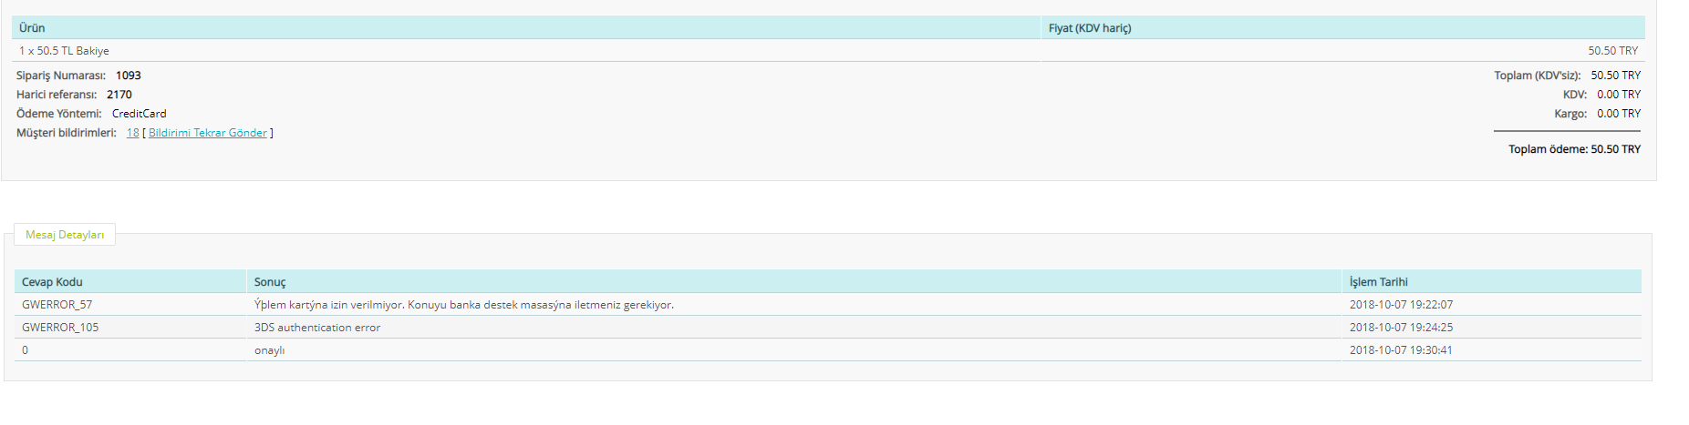This screenshot has width=1689, height=425.
Task: Click the date 2018-10-07 19:24:25
Action: click(x=1401, y=328)
